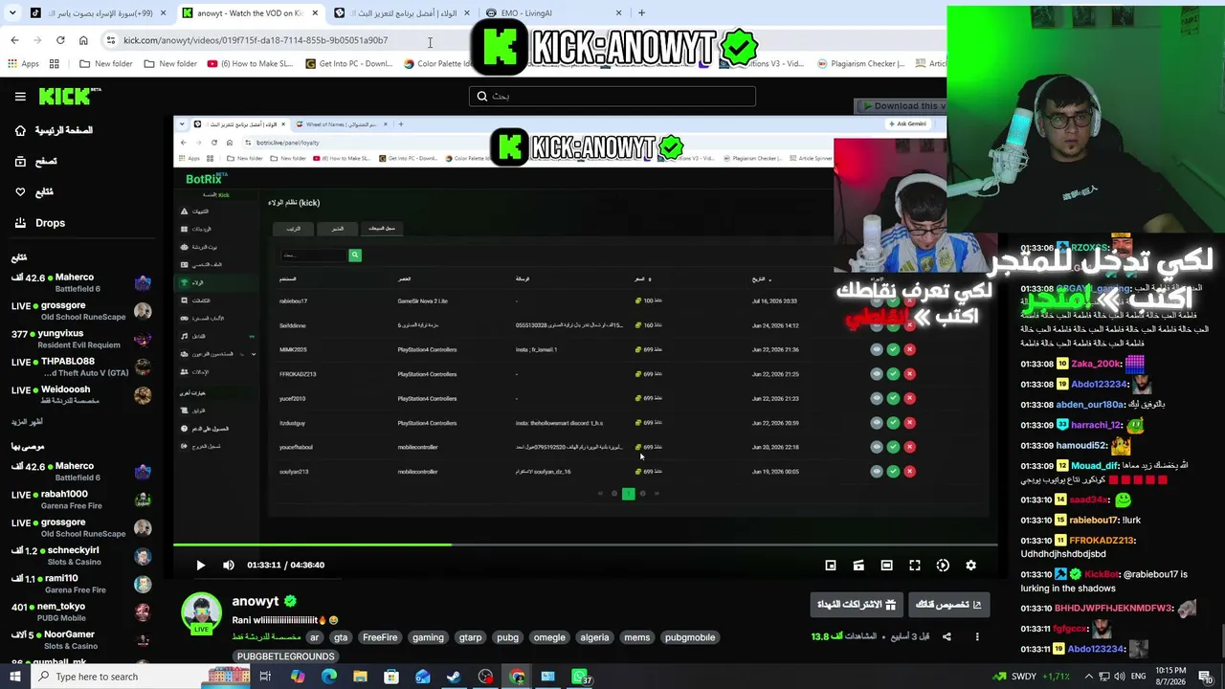Open rami110 Garena Free Fire channel
The width and height of the screenshot is (1225, 689).
tap(81, 584)
